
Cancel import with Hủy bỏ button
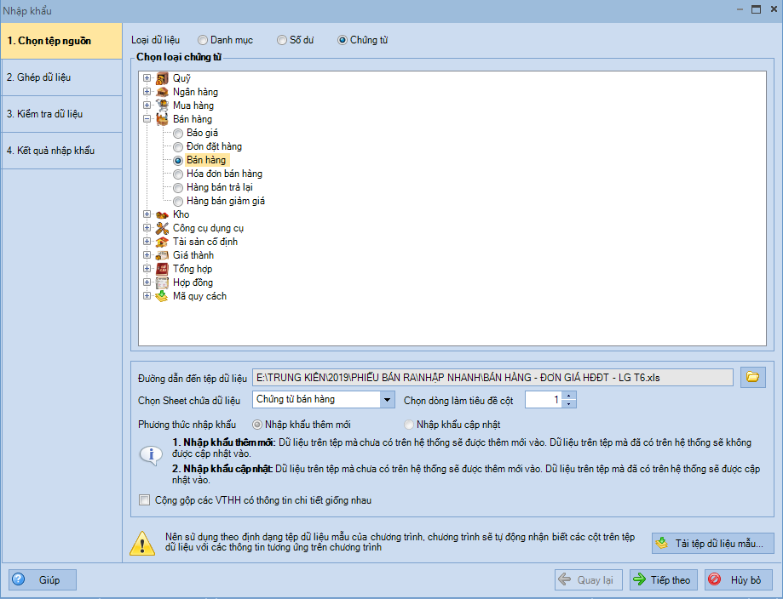(738, 579)
